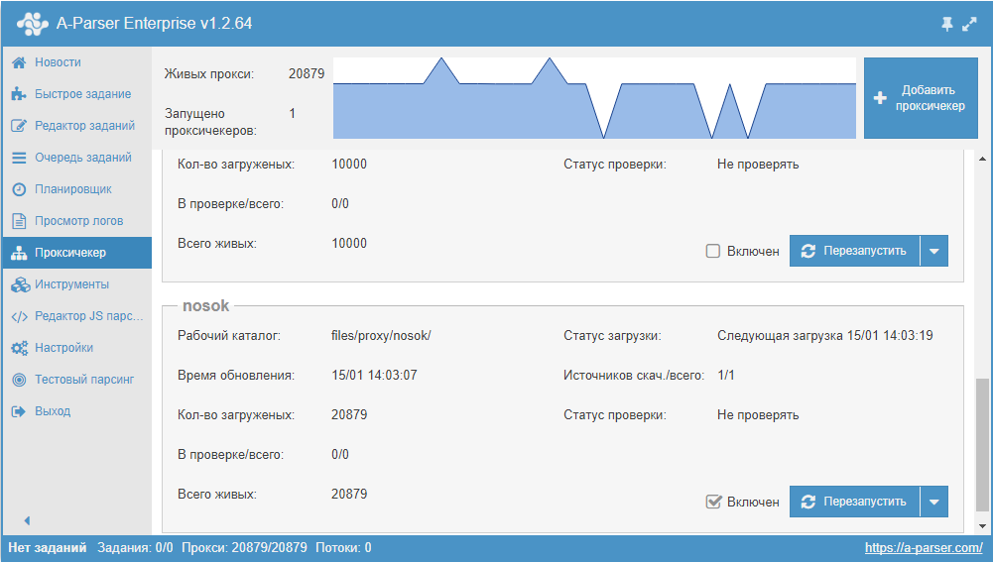Choose Выход to log out
Screen dimensions: 993x562
click(x=76, y=411)
